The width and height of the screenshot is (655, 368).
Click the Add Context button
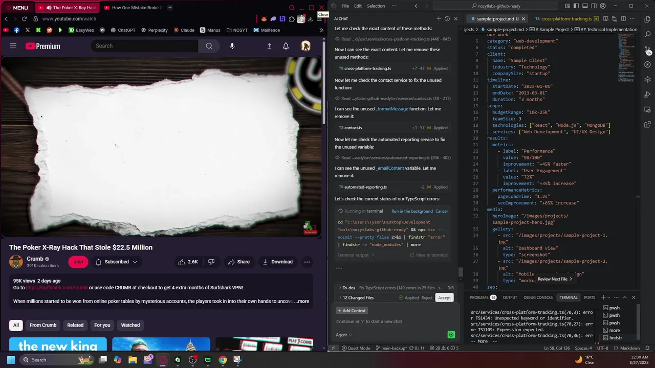(352, 311)
